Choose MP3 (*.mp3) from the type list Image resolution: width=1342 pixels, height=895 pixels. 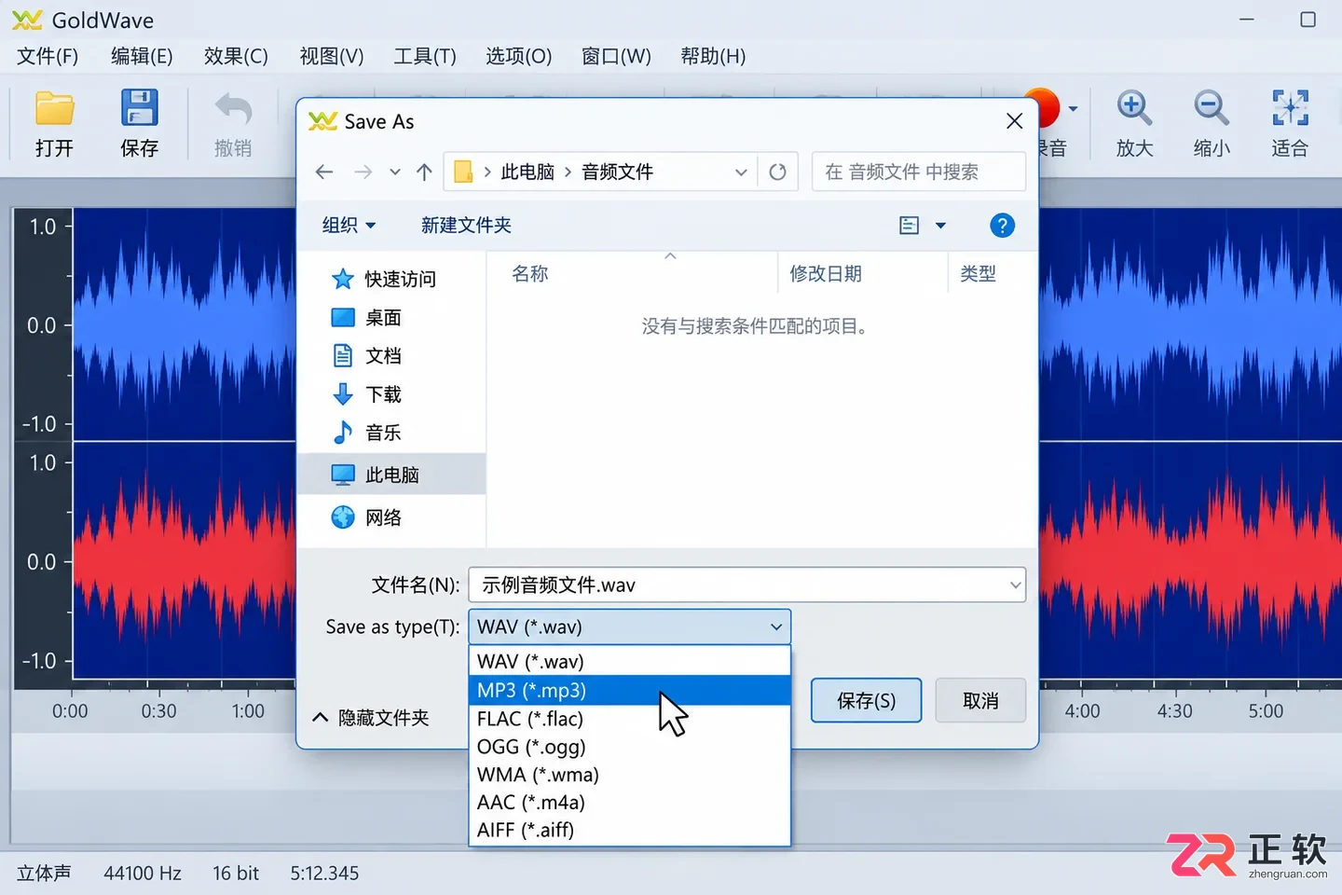pyautogui.click(x=630, y=690)
